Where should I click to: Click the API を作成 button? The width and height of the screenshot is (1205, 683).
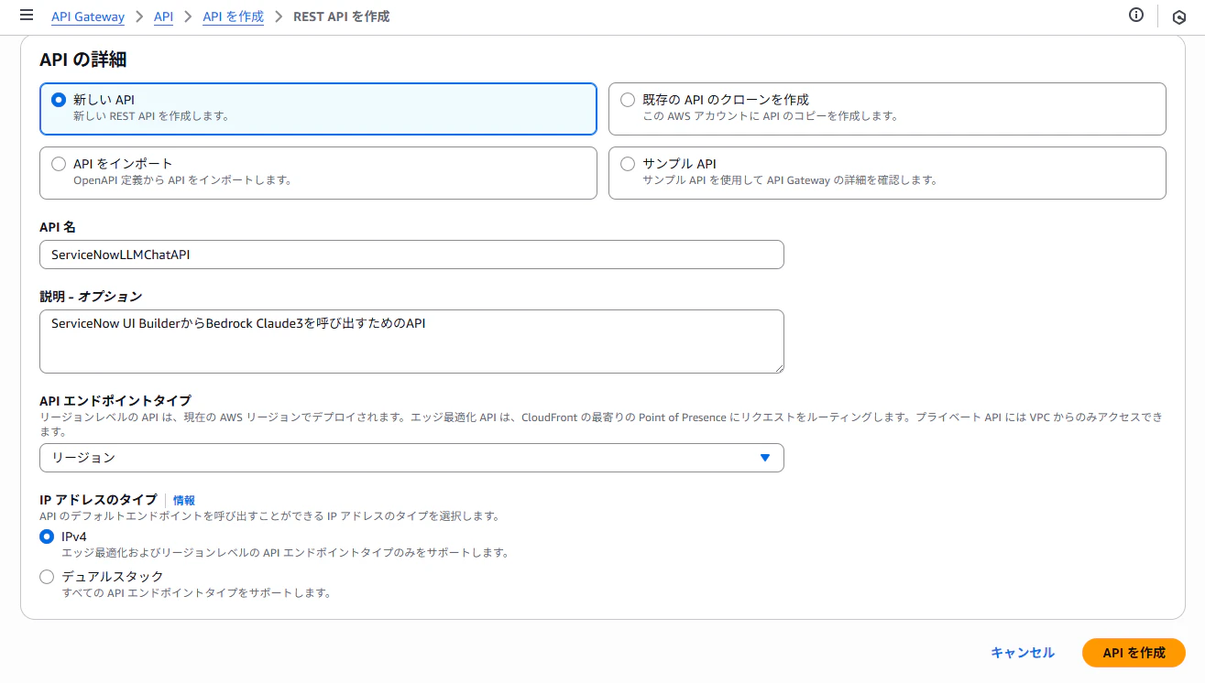tap(1134, 653)
